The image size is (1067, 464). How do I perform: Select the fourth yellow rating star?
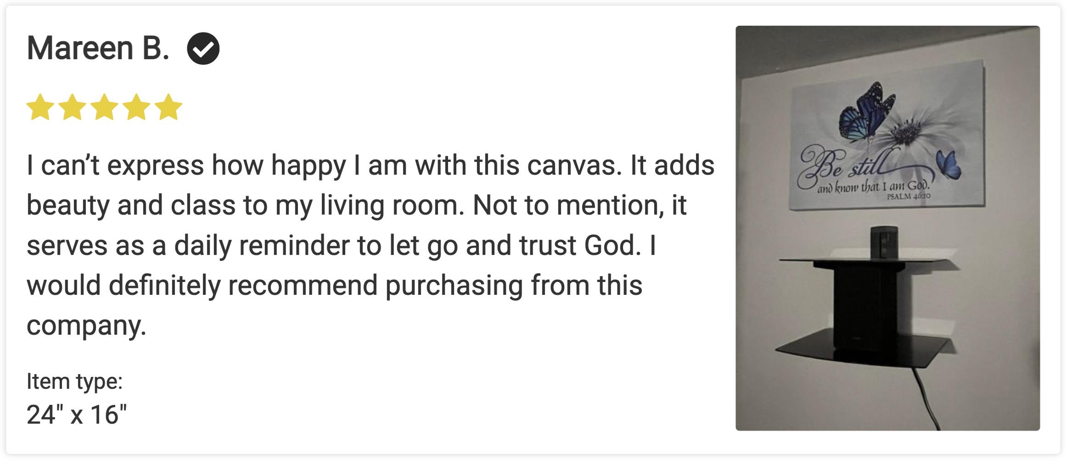137,107
